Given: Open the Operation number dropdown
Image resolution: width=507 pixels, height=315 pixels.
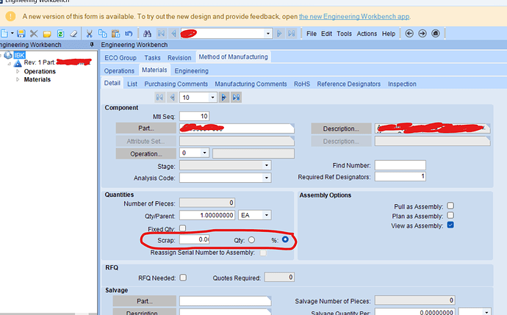Looking at the screenshot, I should tap(204, 153).
